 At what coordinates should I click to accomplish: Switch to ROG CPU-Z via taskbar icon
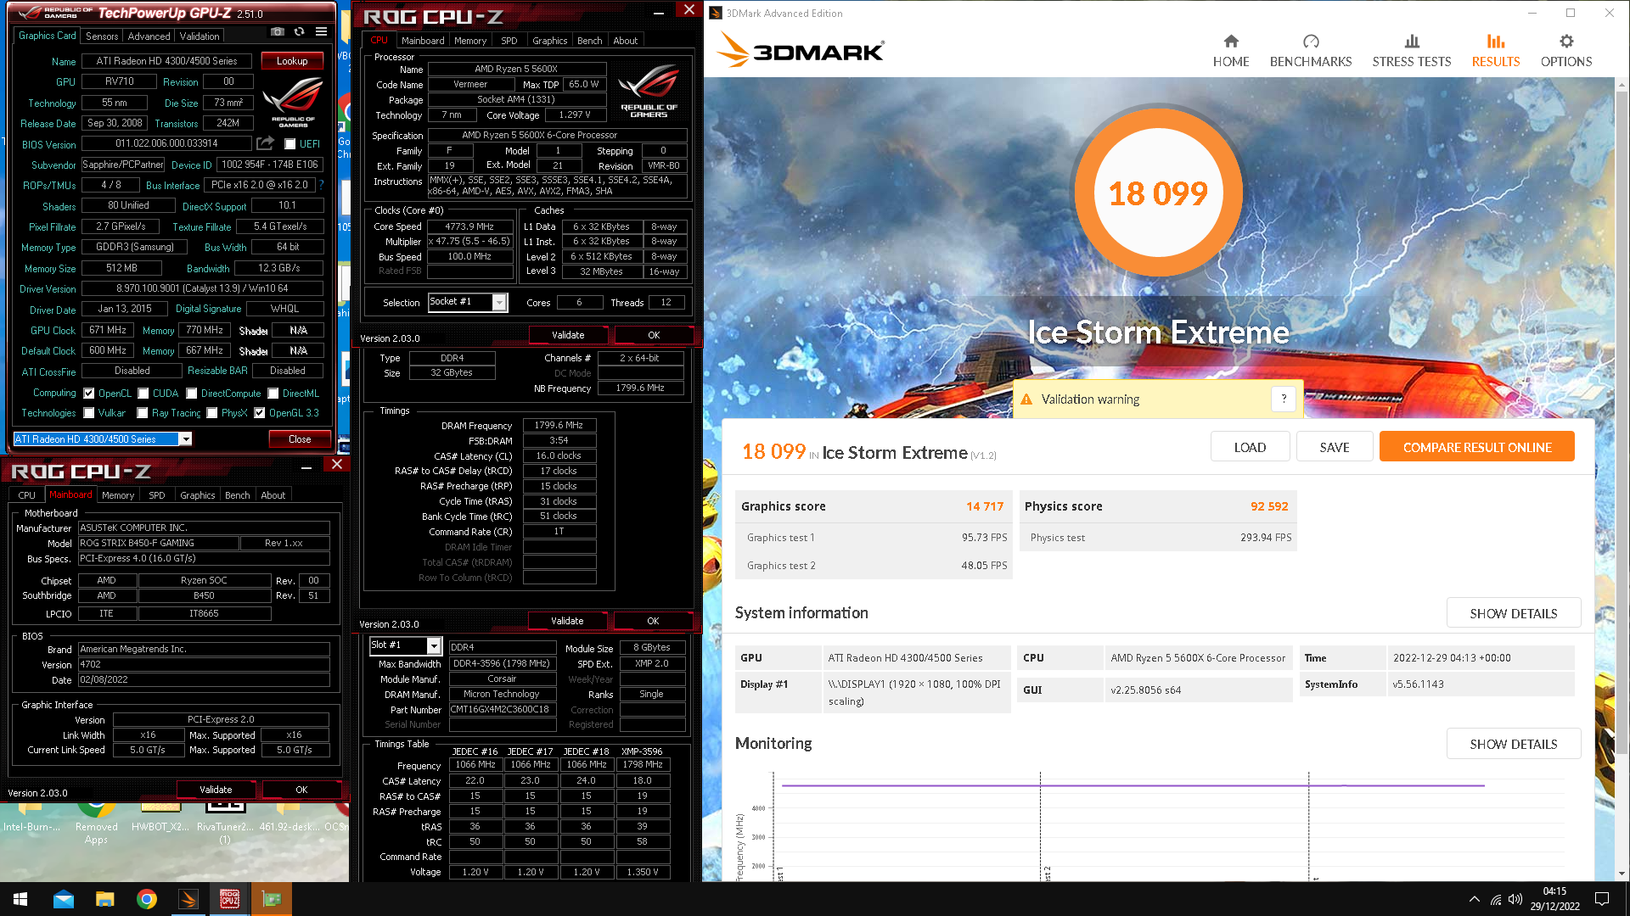click(x=229, y=899)
